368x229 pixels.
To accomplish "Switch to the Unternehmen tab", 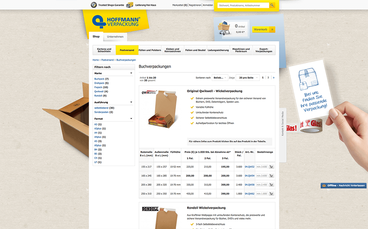I will pos(114,36).
